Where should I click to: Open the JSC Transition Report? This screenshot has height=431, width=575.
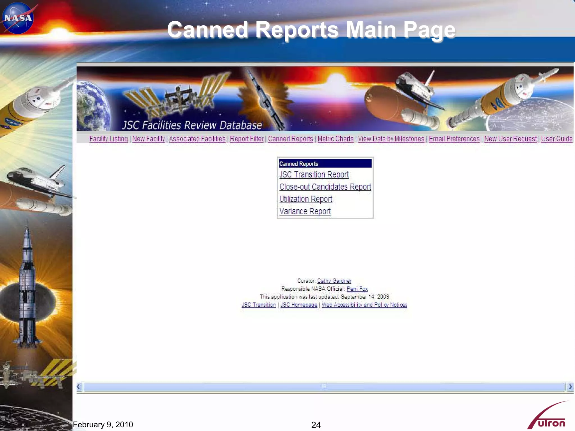tap(314, 175)
